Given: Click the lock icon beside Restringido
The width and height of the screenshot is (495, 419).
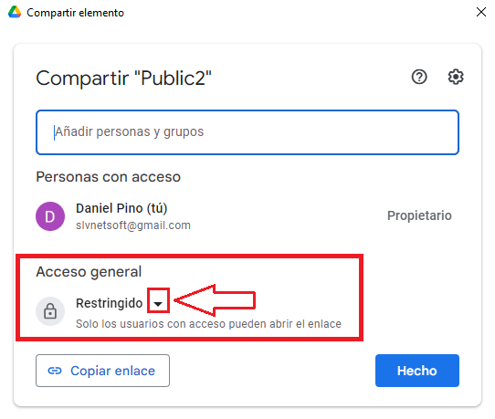Looking at the screenshot, I should 50,311.
